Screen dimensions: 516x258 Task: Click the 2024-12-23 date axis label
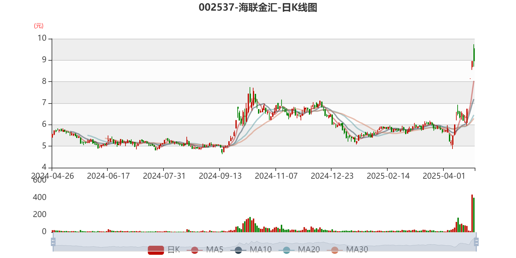(x=332, y=176)
